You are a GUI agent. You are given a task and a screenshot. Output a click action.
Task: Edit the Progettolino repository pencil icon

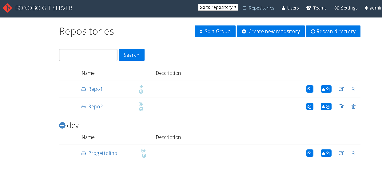tap(341, 153)
